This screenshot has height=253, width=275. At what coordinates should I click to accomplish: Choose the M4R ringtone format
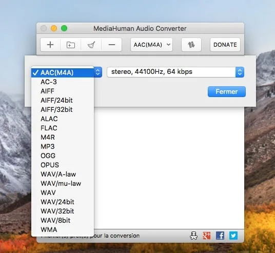coord(63,138)
